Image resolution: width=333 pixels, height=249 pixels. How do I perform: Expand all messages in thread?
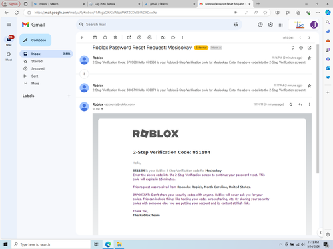292,48
